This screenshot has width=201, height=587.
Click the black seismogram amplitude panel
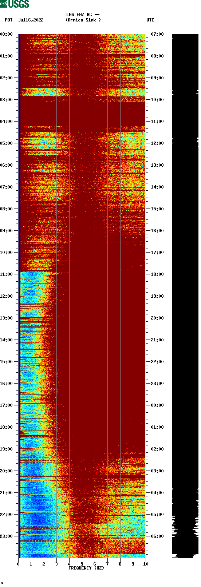point(185,296)
